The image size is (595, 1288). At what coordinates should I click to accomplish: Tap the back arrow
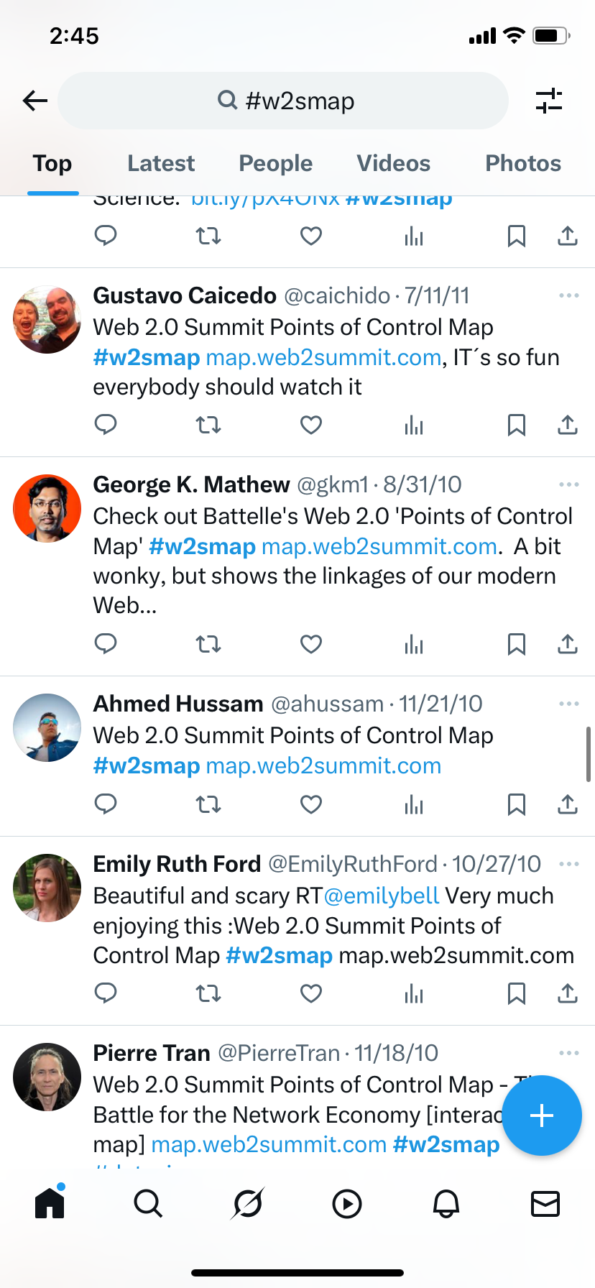pos(34,101)
